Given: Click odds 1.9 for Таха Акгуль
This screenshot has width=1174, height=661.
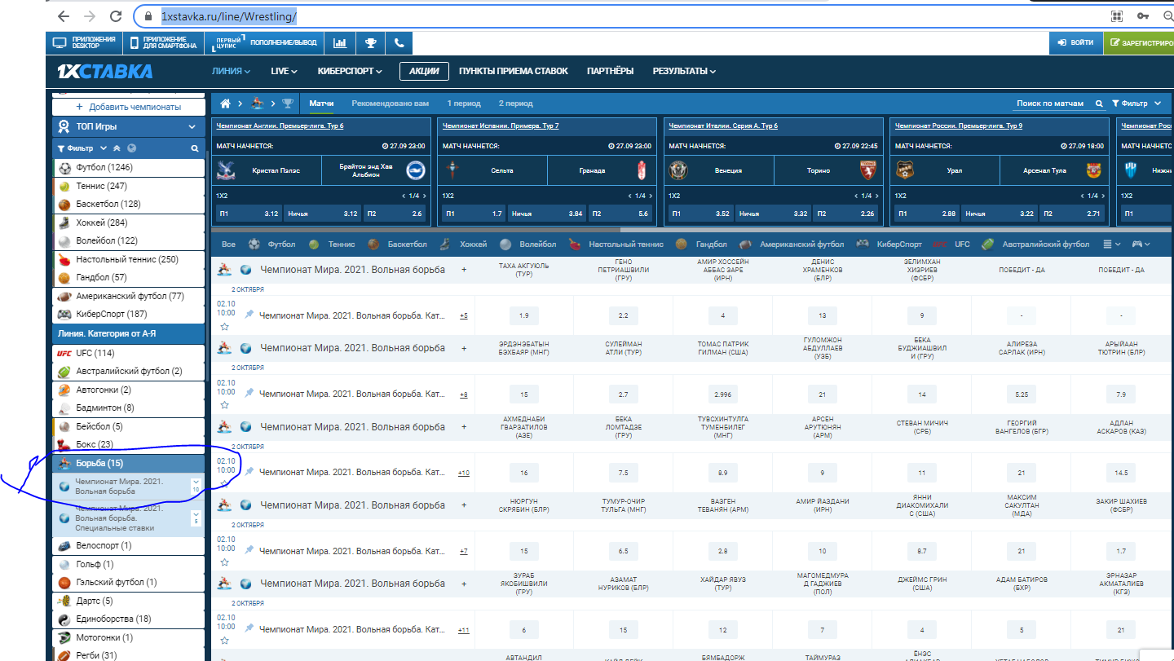Looking at the screenshot, I should click(523, 315).
